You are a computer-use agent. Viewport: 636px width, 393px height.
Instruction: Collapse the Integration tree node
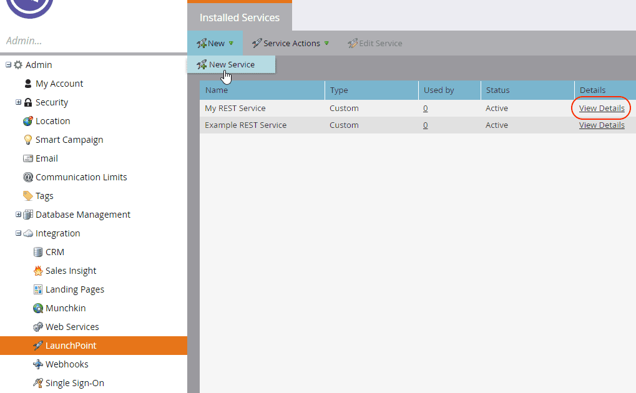[x=18, y=233]
